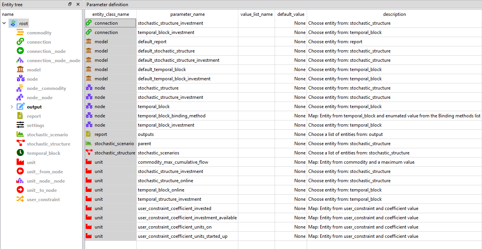Close the Entity tree panel

pyautogui.click(x=78, y=4)
